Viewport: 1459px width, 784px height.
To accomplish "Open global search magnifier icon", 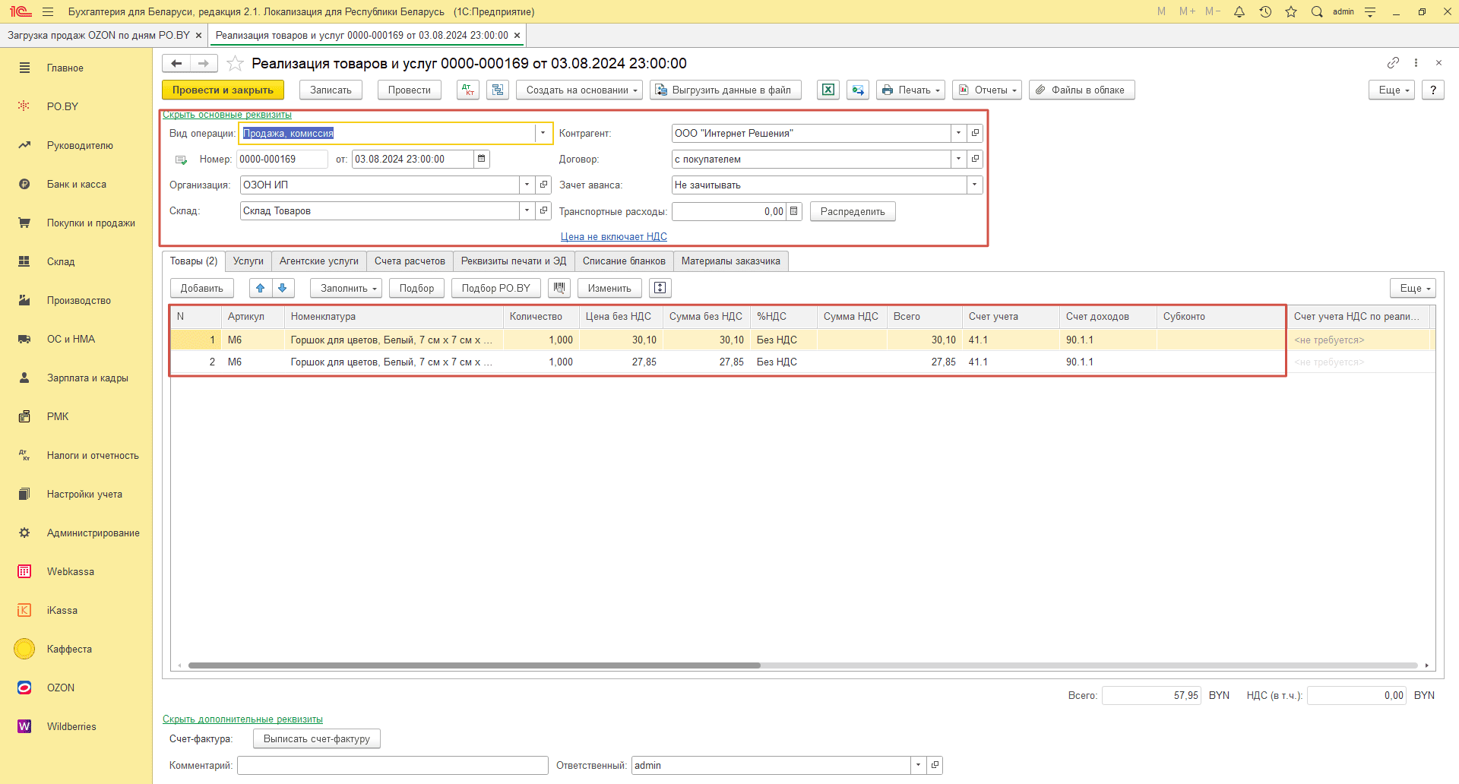I will coord(1317,11).
